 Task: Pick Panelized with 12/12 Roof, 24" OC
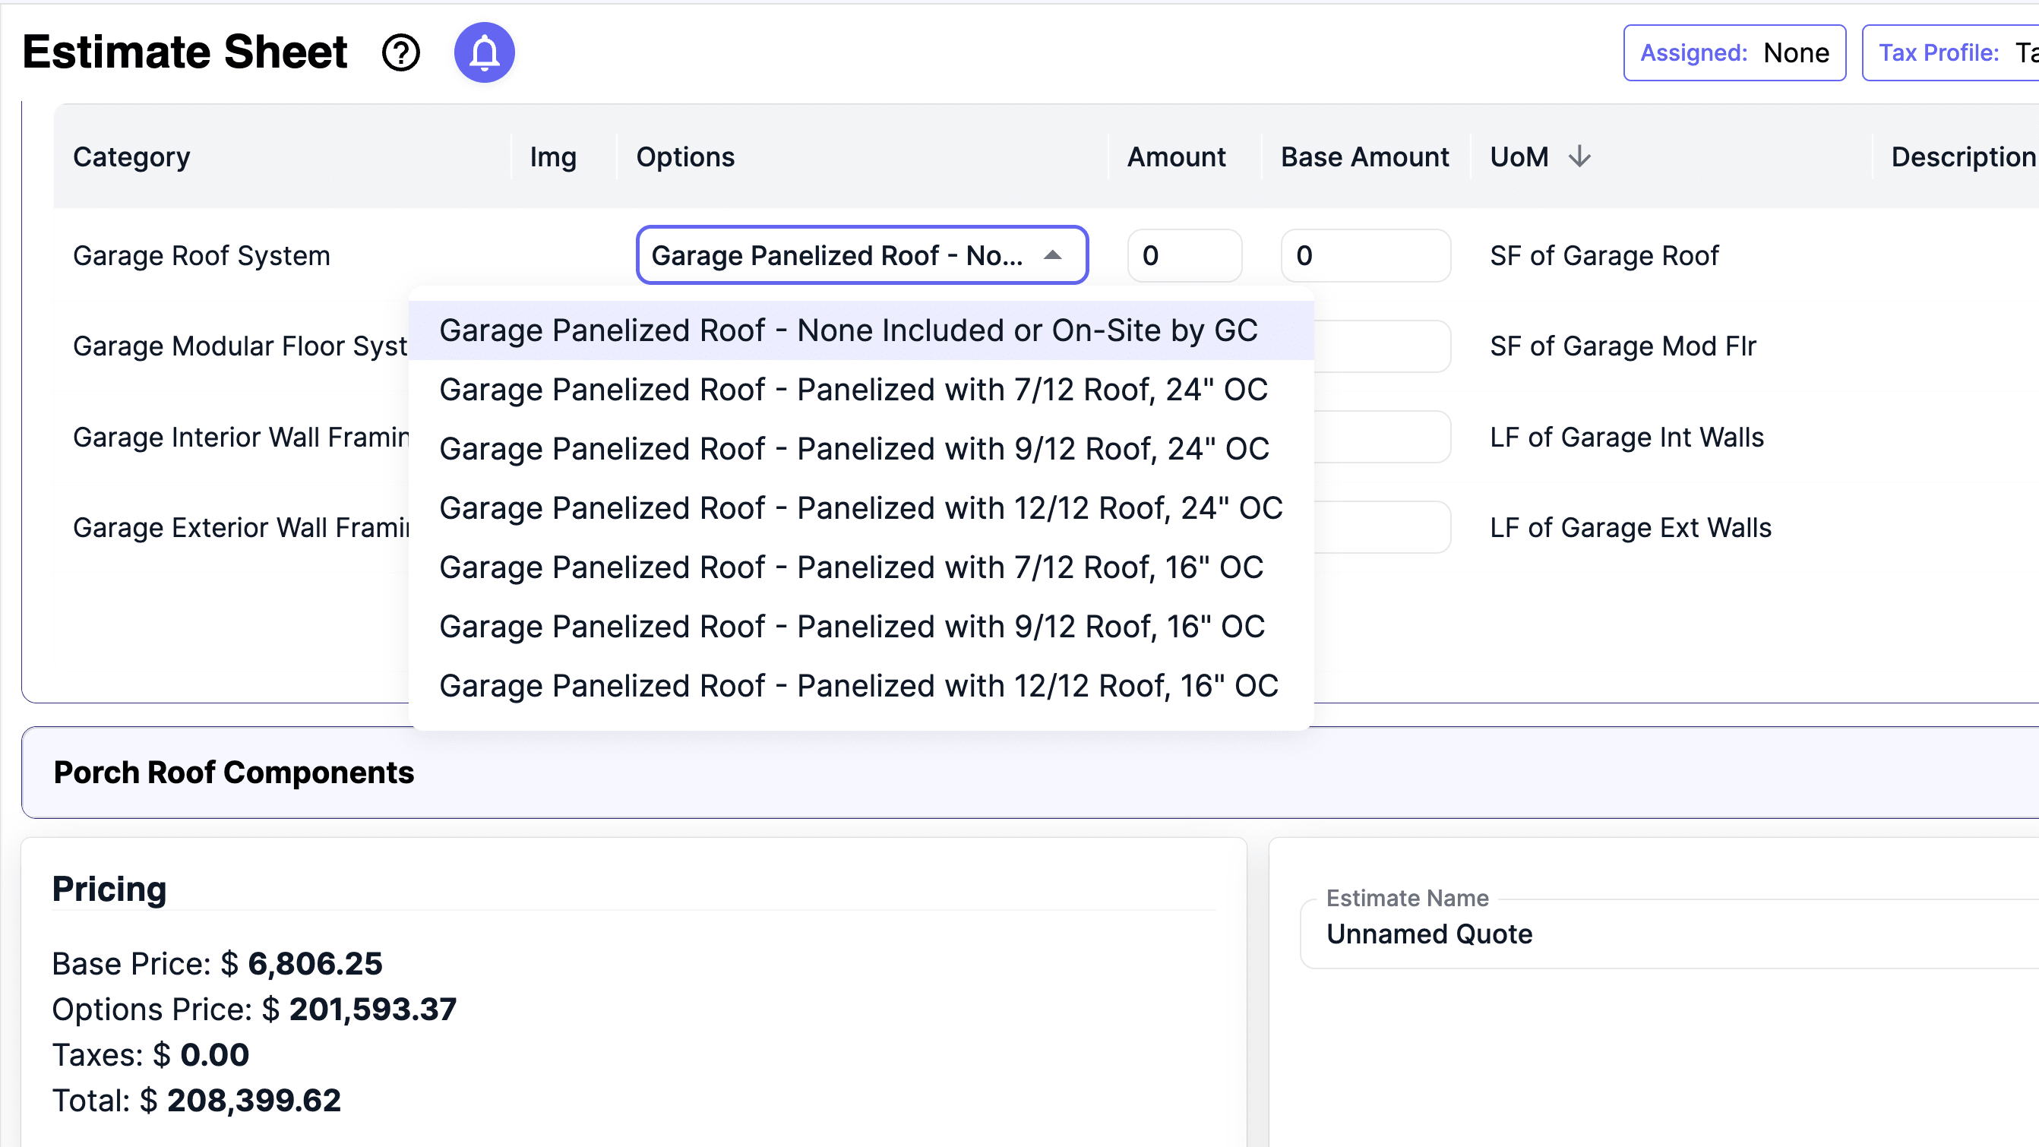[861, 508]
